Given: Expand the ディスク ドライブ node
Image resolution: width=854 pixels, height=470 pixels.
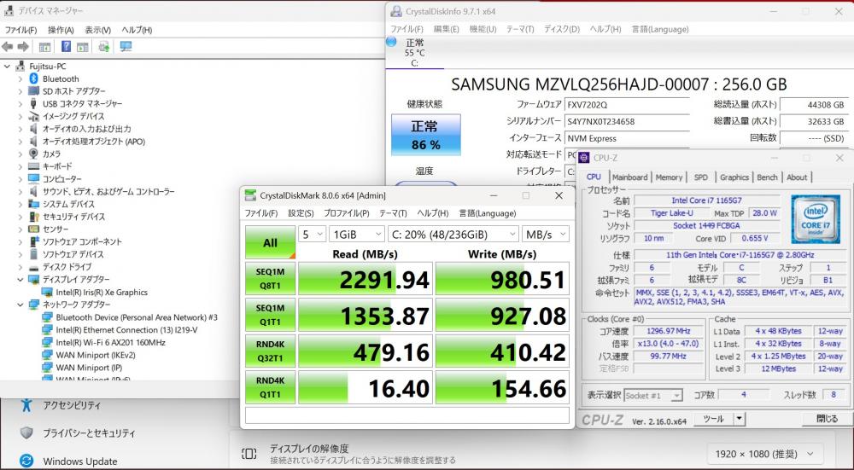Looking at the screenshot, I should tap(20, 267).
